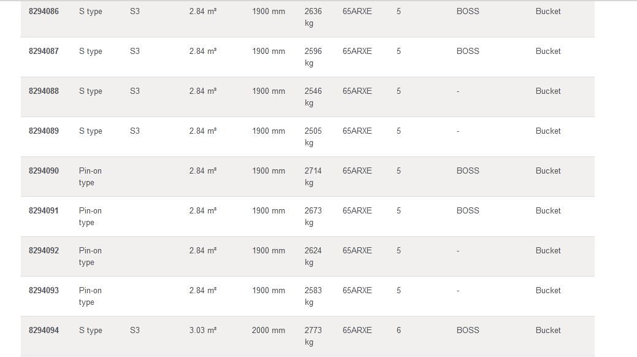The image size is (637, 357).
Task: Select part number 8294088
Action: click(44, 91)
